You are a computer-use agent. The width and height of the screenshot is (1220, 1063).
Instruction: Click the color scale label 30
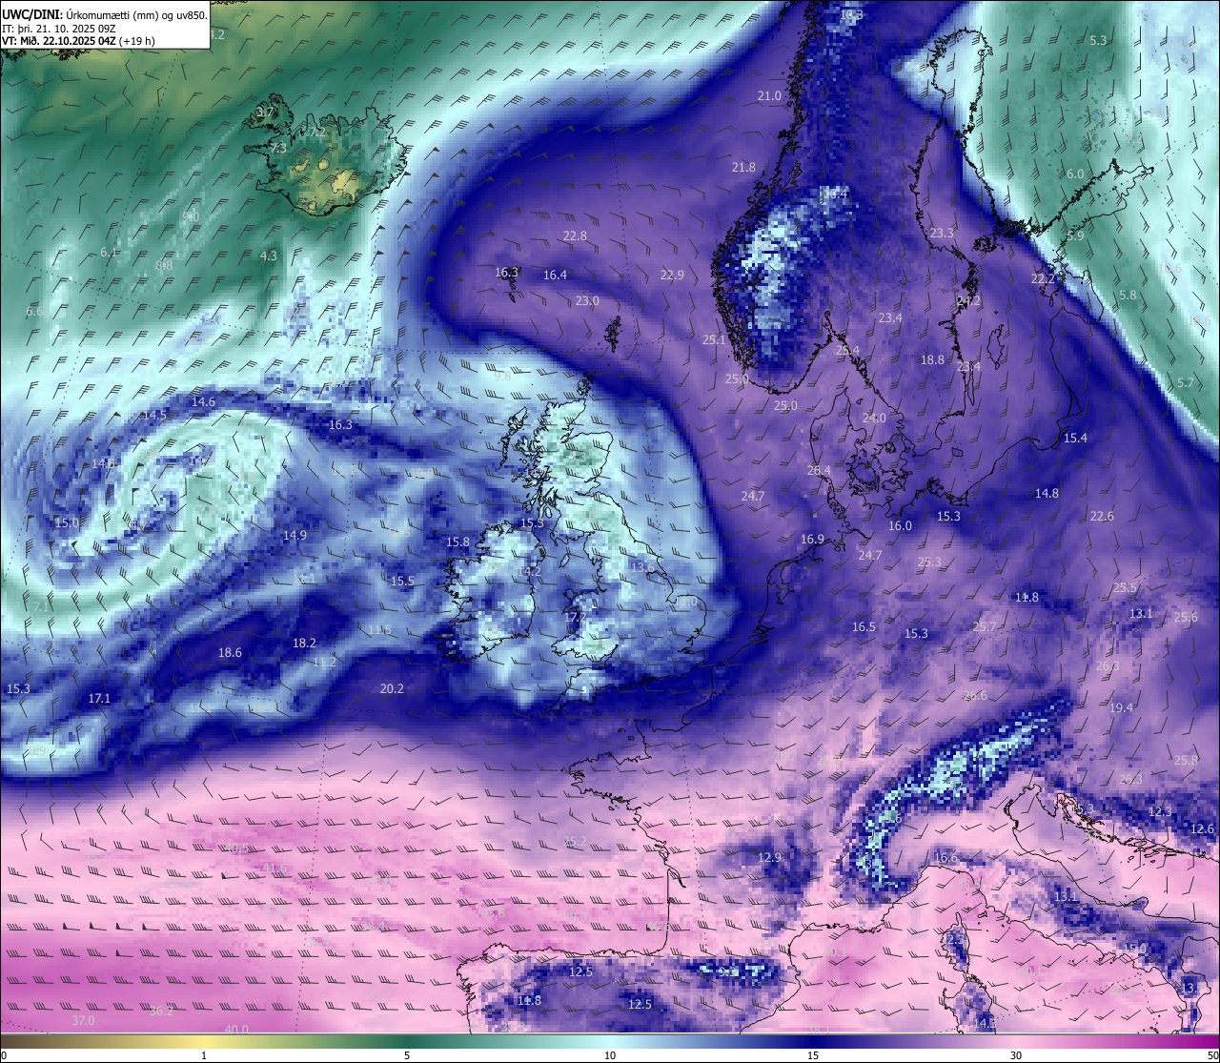click(1016, 1055)
